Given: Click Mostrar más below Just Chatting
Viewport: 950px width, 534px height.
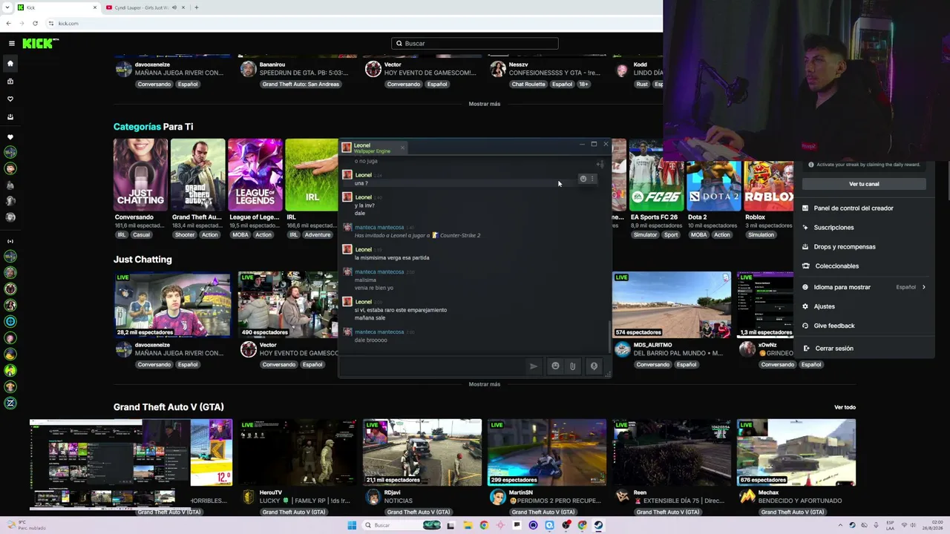Looking at the screenshot, I should [x=484, y=384].
